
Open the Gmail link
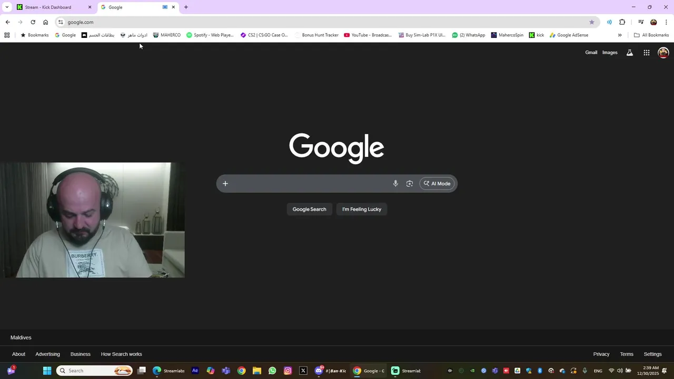tap(591, 53)
